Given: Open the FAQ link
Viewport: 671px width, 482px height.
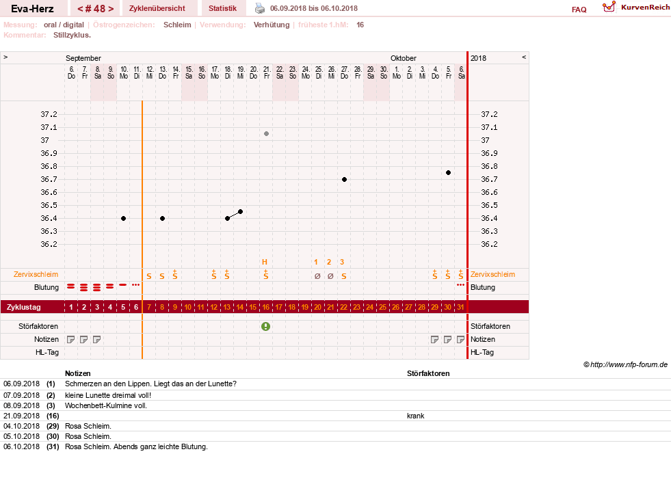Looking at the screenshot, I should pyautogui.click(x=579, y=10).
